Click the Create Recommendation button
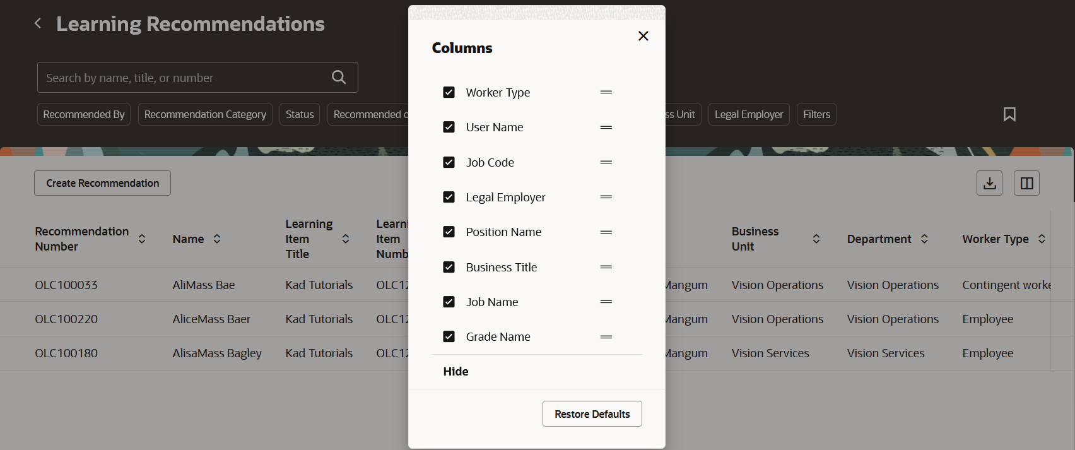 pyautogui.click(x=102, y=183)
